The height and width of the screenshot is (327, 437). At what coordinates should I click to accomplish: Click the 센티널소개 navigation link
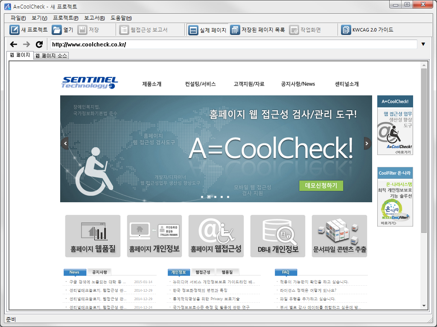[347, 84]
